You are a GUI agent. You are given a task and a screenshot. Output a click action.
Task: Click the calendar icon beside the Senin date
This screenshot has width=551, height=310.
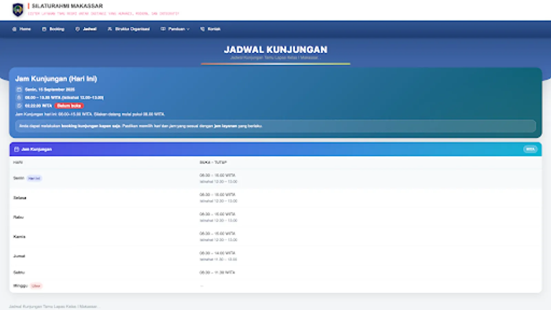(19, 90)
